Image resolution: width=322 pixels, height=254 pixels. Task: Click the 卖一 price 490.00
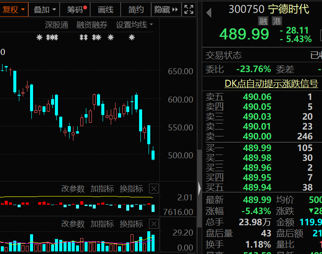click(x=257, y=136)
